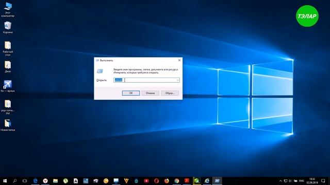Screen dimensions: 330x185
Task: Click the Run dialog taskbar button
Action: click(x=217, y=181)
